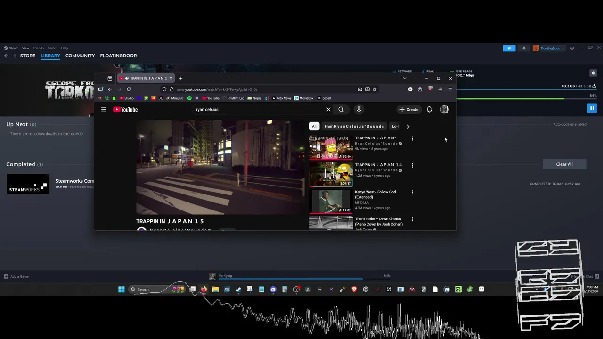The width and height of the screenshot is (603, 339).
Task: Click the Windows Start button
Action: [x=122, y=290]
